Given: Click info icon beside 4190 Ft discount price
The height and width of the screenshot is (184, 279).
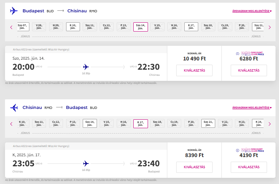Looking at the screenshot, I should click(238, 151).
